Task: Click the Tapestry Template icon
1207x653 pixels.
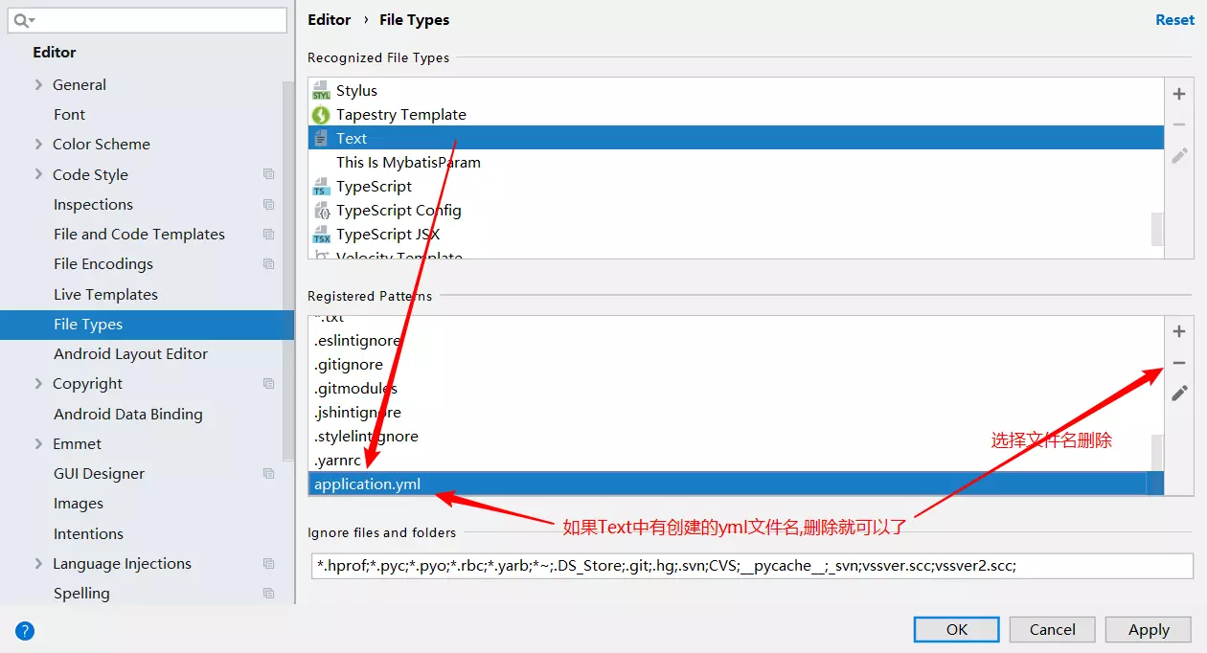Action: 321,115
